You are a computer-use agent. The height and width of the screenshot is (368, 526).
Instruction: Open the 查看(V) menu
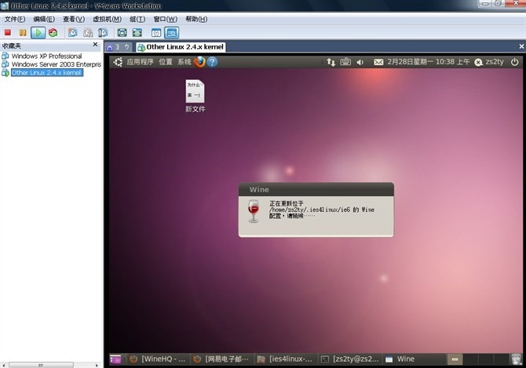pos(74,19)
